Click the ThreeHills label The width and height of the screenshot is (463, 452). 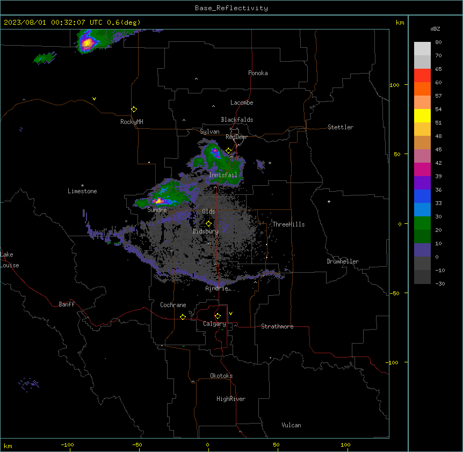(288, 224)
